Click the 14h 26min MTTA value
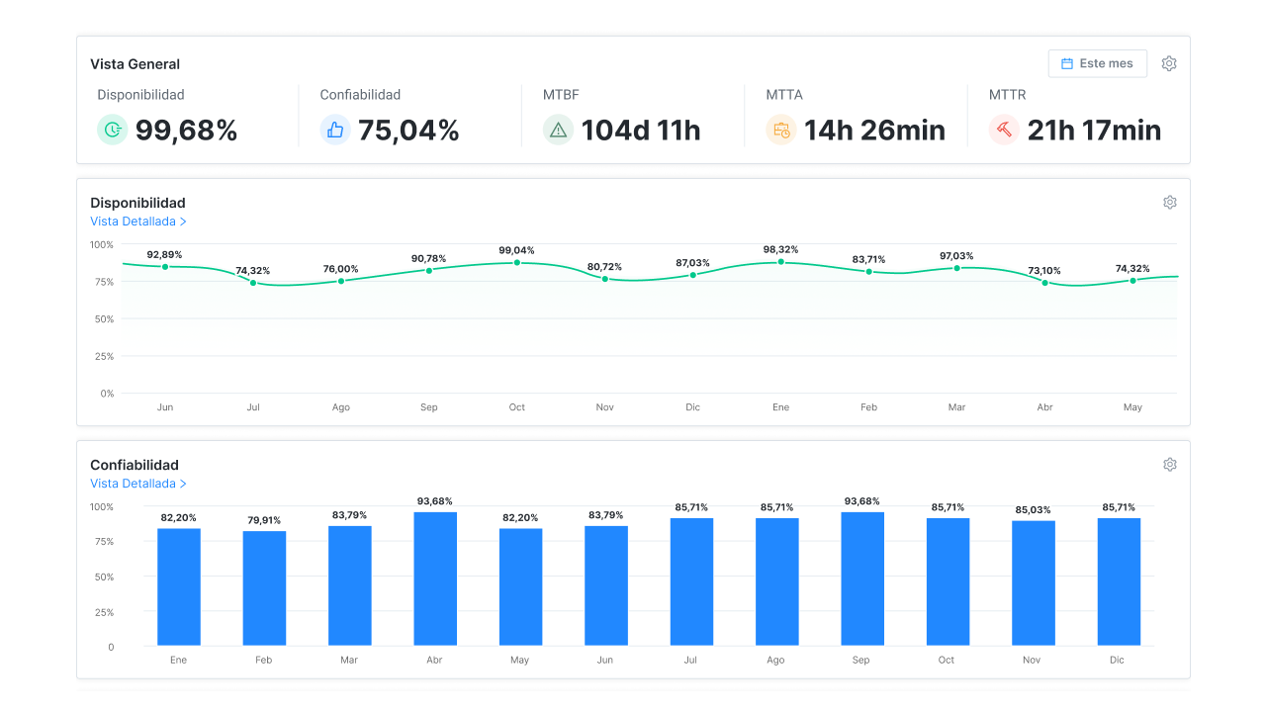 [x=874, y=131]
